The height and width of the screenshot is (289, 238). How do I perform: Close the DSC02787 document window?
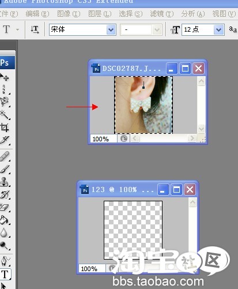(x=198, y=68)
